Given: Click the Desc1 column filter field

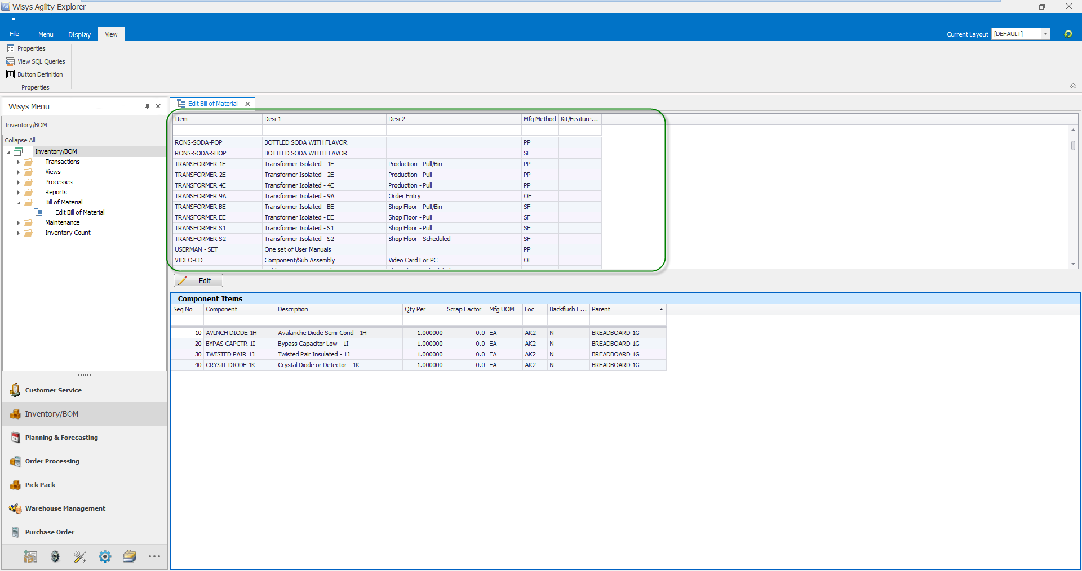Looking at the screenshot, I should [324, 130].
